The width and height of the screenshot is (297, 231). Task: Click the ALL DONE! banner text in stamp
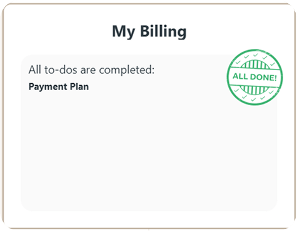pos(254,77)
